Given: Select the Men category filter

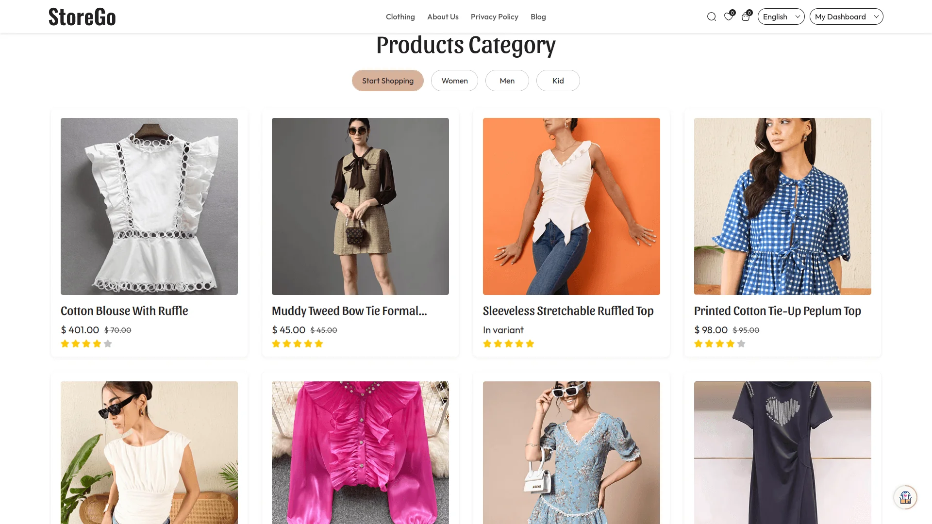Looking at the screenshot, I should (x=507, y=81).
